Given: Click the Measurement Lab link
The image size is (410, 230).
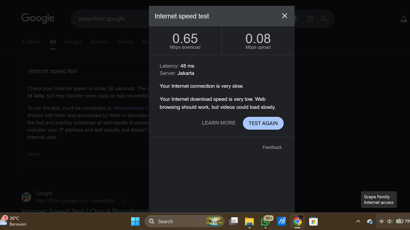Looking at the screenshot, I should 131,108.
